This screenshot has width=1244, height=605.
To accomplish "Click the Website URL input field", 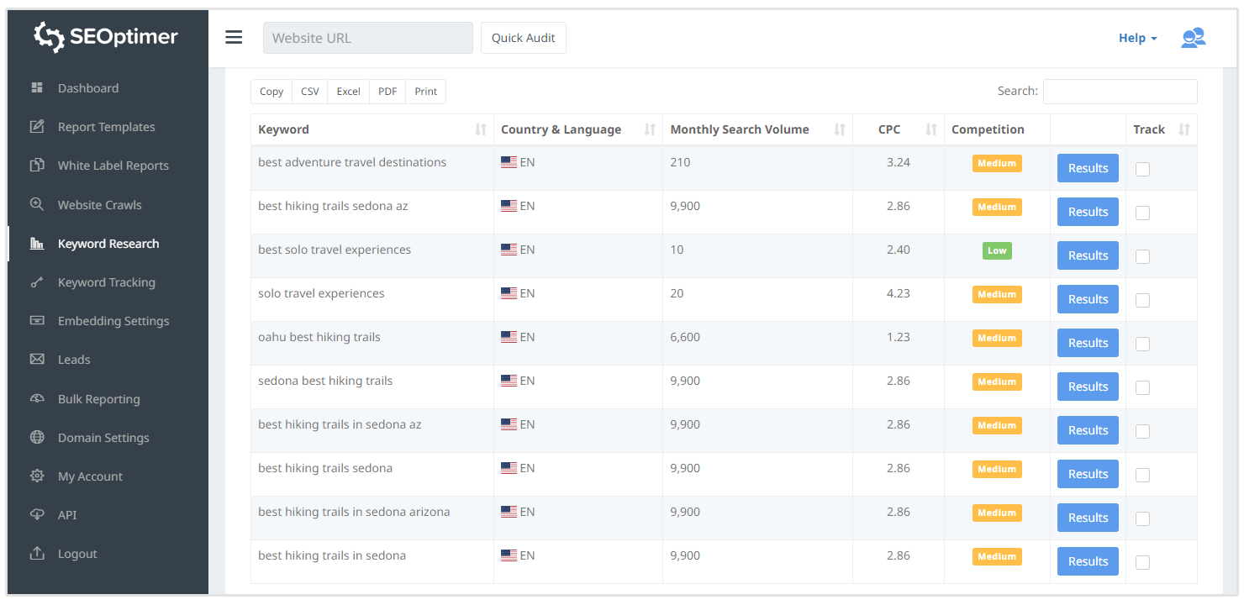I will coord(367,38).
